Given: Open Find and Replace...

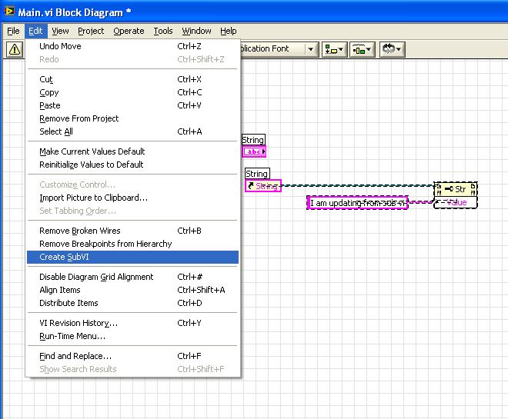Looking at the screenshot, I should pos(133,356).
